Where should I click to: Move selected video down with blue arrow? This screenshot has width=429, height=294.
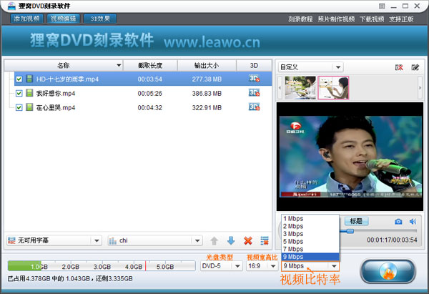click(231, 241)
